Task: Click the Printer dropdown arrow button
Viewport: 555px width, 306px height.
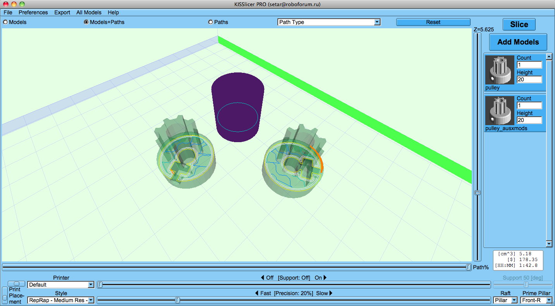Action: [91, 285]
